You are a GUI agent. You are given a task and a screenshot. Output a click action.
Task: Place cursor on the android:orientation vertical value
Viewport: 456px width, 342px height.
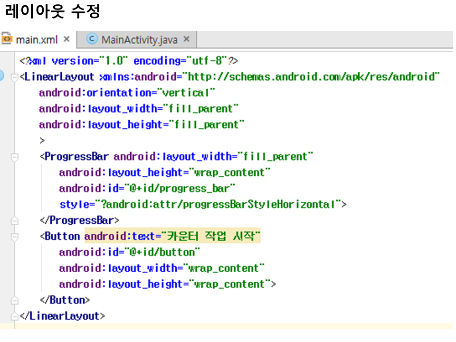[189, 93]
